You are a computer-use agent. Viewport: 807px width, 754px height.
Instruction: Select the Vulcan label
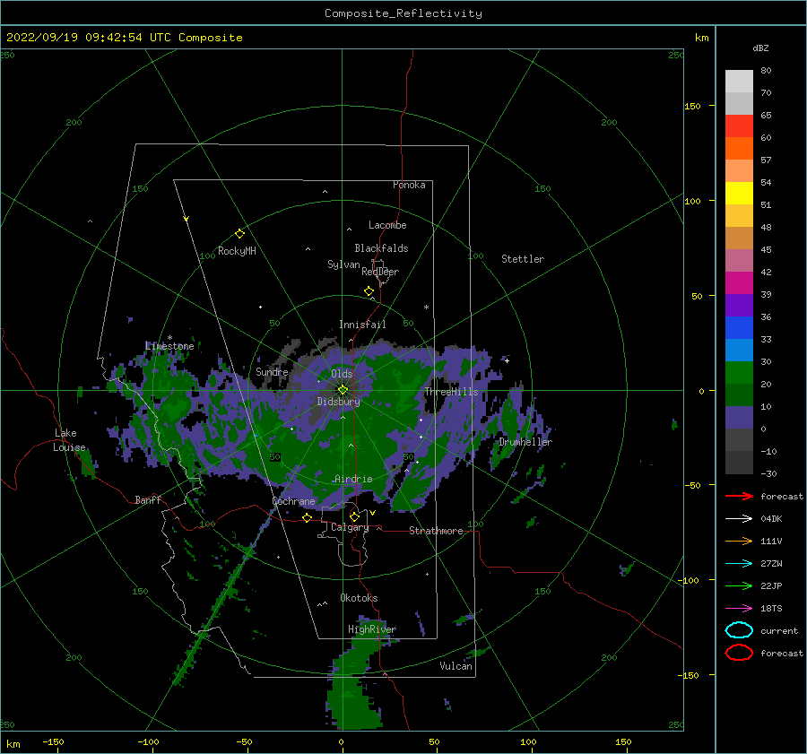456,666
